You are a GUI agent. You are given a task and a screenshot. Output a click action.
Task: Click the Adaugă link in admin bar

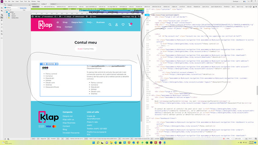pyautogui.click(x=68, y=17)
